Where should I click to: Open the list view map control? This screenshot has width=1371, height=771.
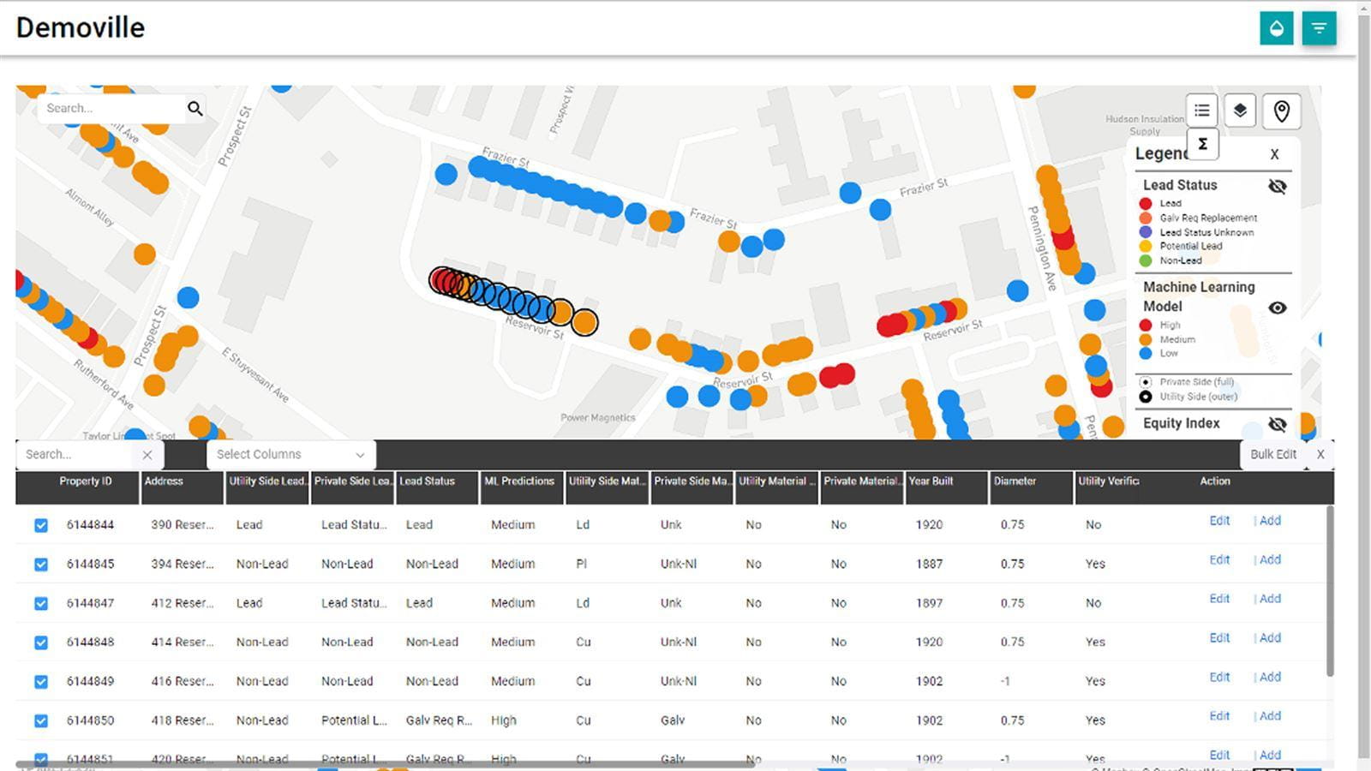[1202, 111]
